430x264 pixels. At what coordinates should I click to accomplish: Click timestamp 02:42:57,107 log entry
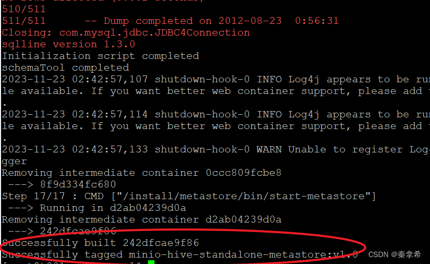tap(110, 79)
